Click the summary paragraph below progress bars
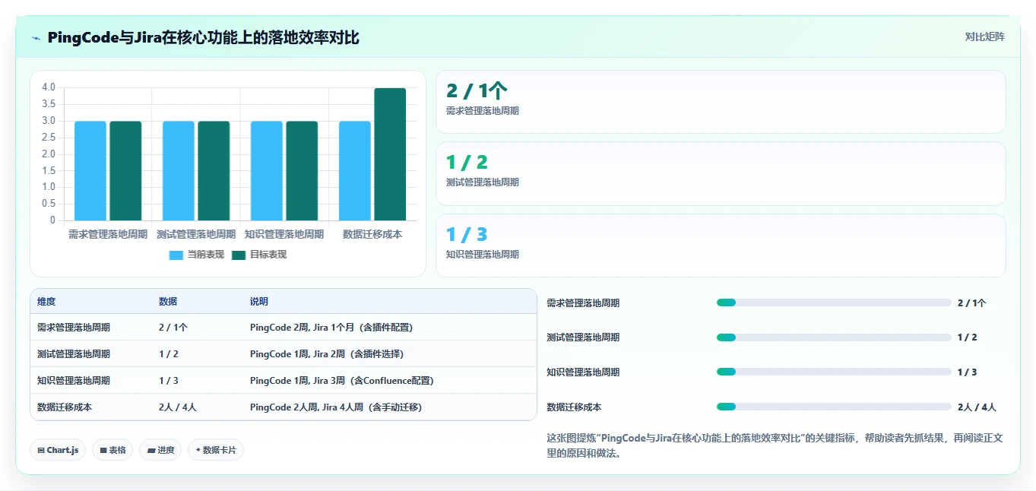 [x=775, y=445]
